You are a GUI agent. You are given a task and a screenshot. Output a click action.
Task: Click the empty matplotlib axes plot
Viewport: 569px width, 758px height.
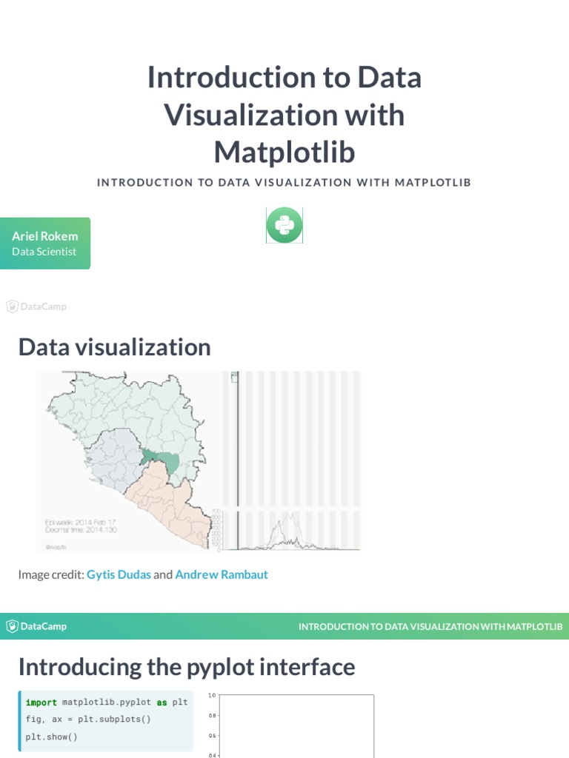click(x=291, y=726)
